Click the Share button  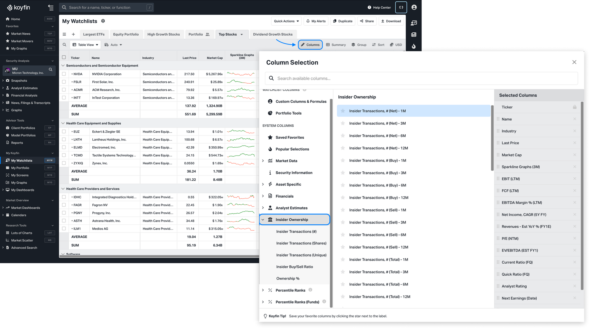click(x=367, y=21)
